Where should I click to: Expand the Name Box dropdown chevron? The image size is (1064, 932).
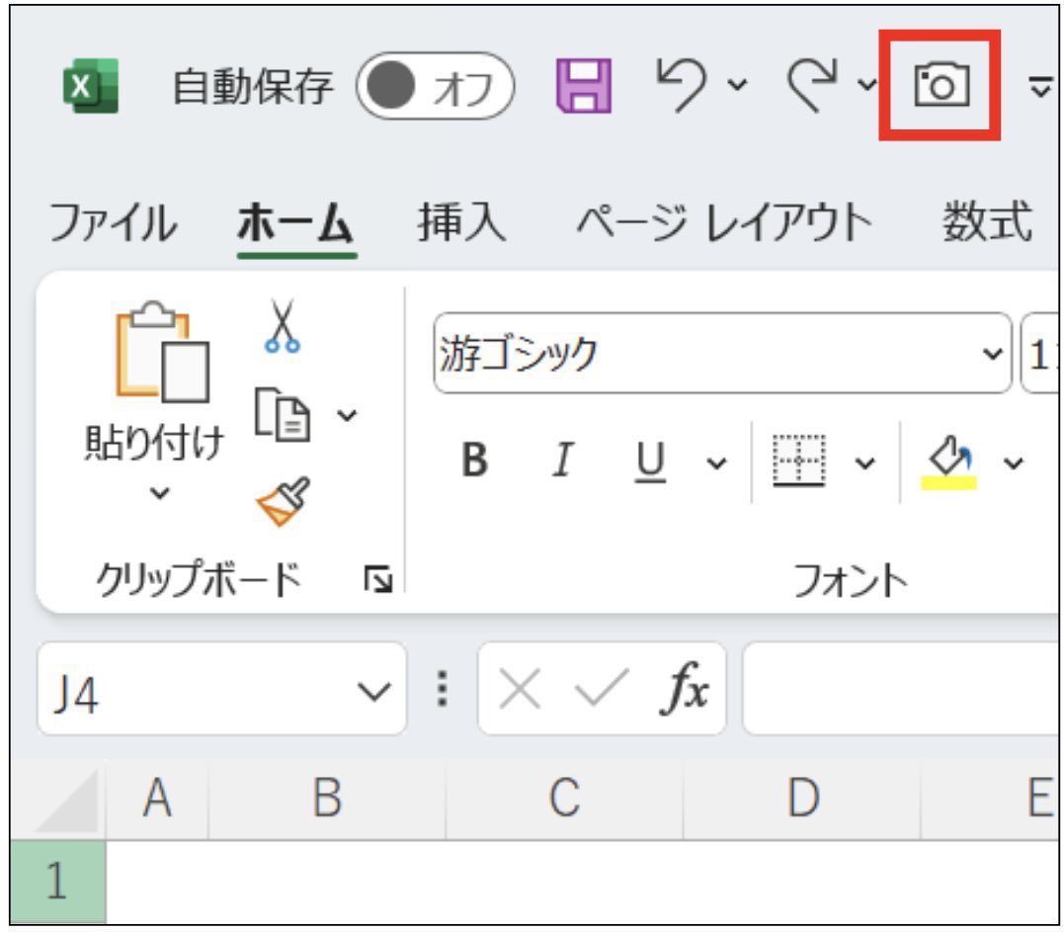pyautogui.click(x=373, y=692)
